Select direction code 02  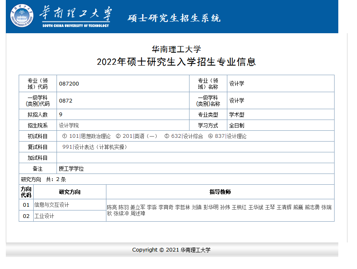point(26,216)
